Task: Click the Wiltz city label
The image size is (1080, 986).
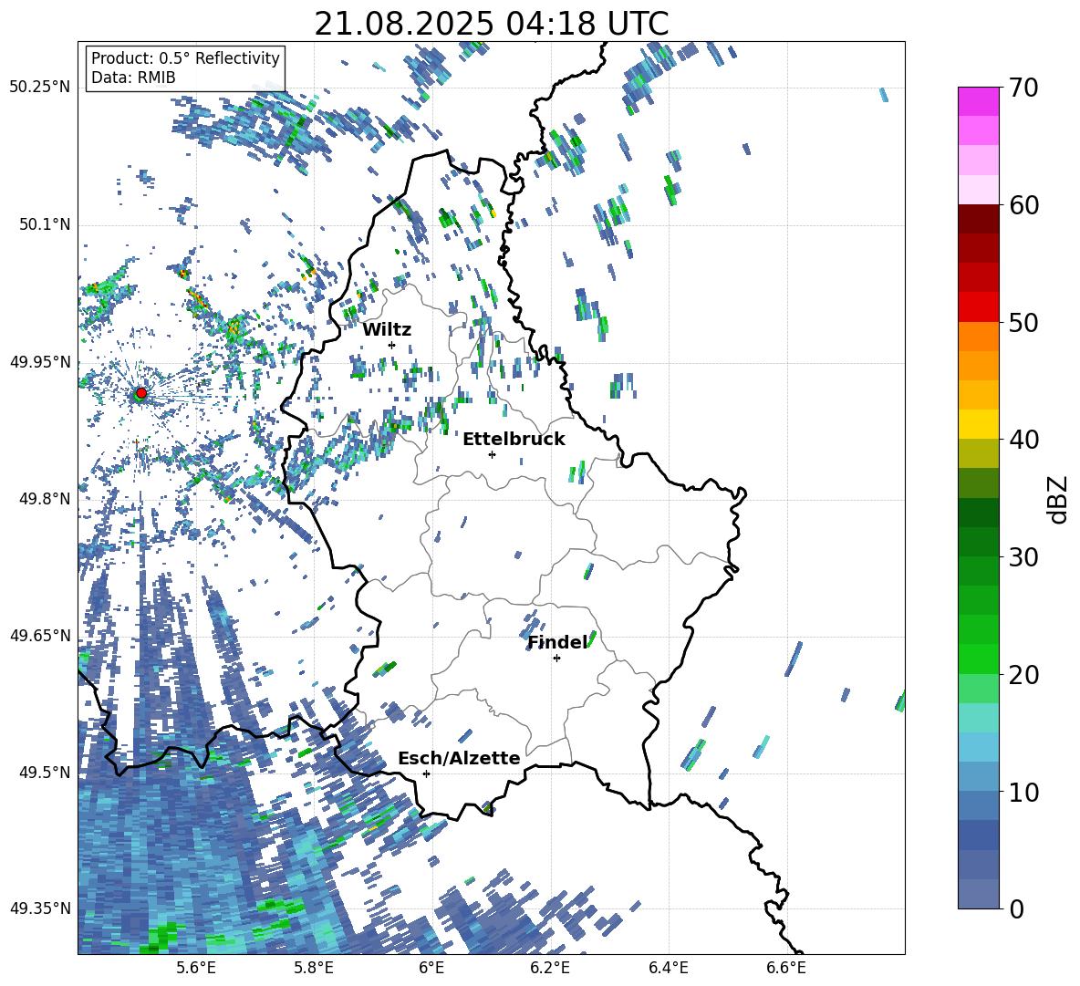Action: [387, 330]
